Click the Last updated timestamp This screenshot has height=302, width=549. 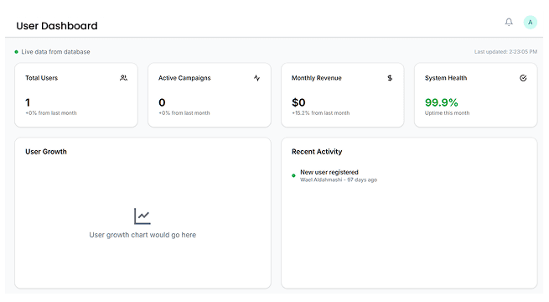point(505,52)
